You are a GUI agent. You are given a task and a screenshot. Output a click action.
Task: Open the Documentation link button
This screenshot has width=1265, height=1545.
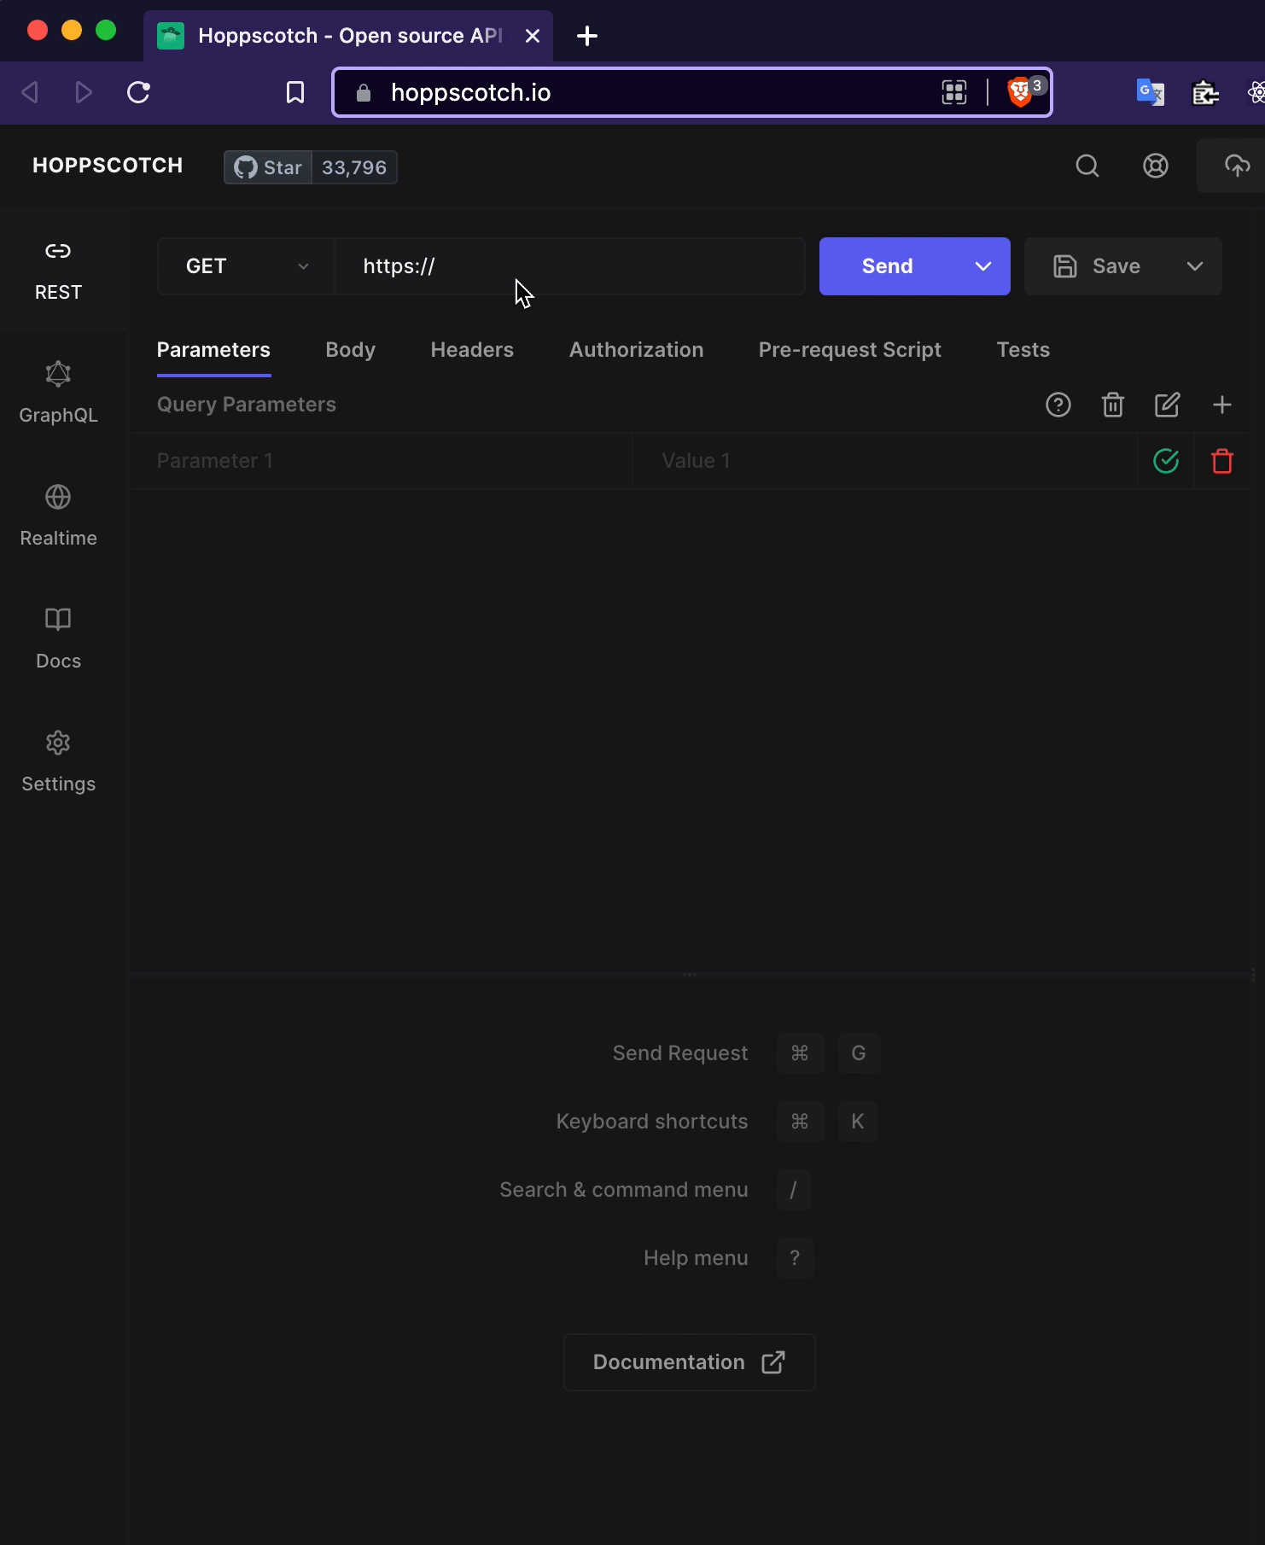pyautogui.click(x=690, y=1362)
